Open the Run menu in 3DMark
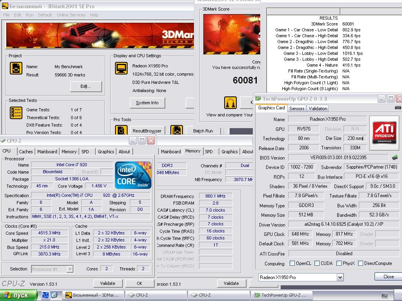This screenshot has height=301, width=402. point(30,15)
